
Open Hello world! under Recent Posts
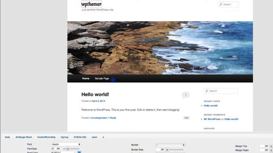(211, 105)
